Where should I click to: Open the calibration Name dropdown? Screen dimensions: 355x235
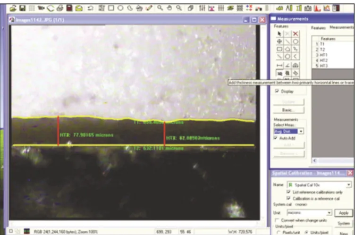click(x=349, y=185)
